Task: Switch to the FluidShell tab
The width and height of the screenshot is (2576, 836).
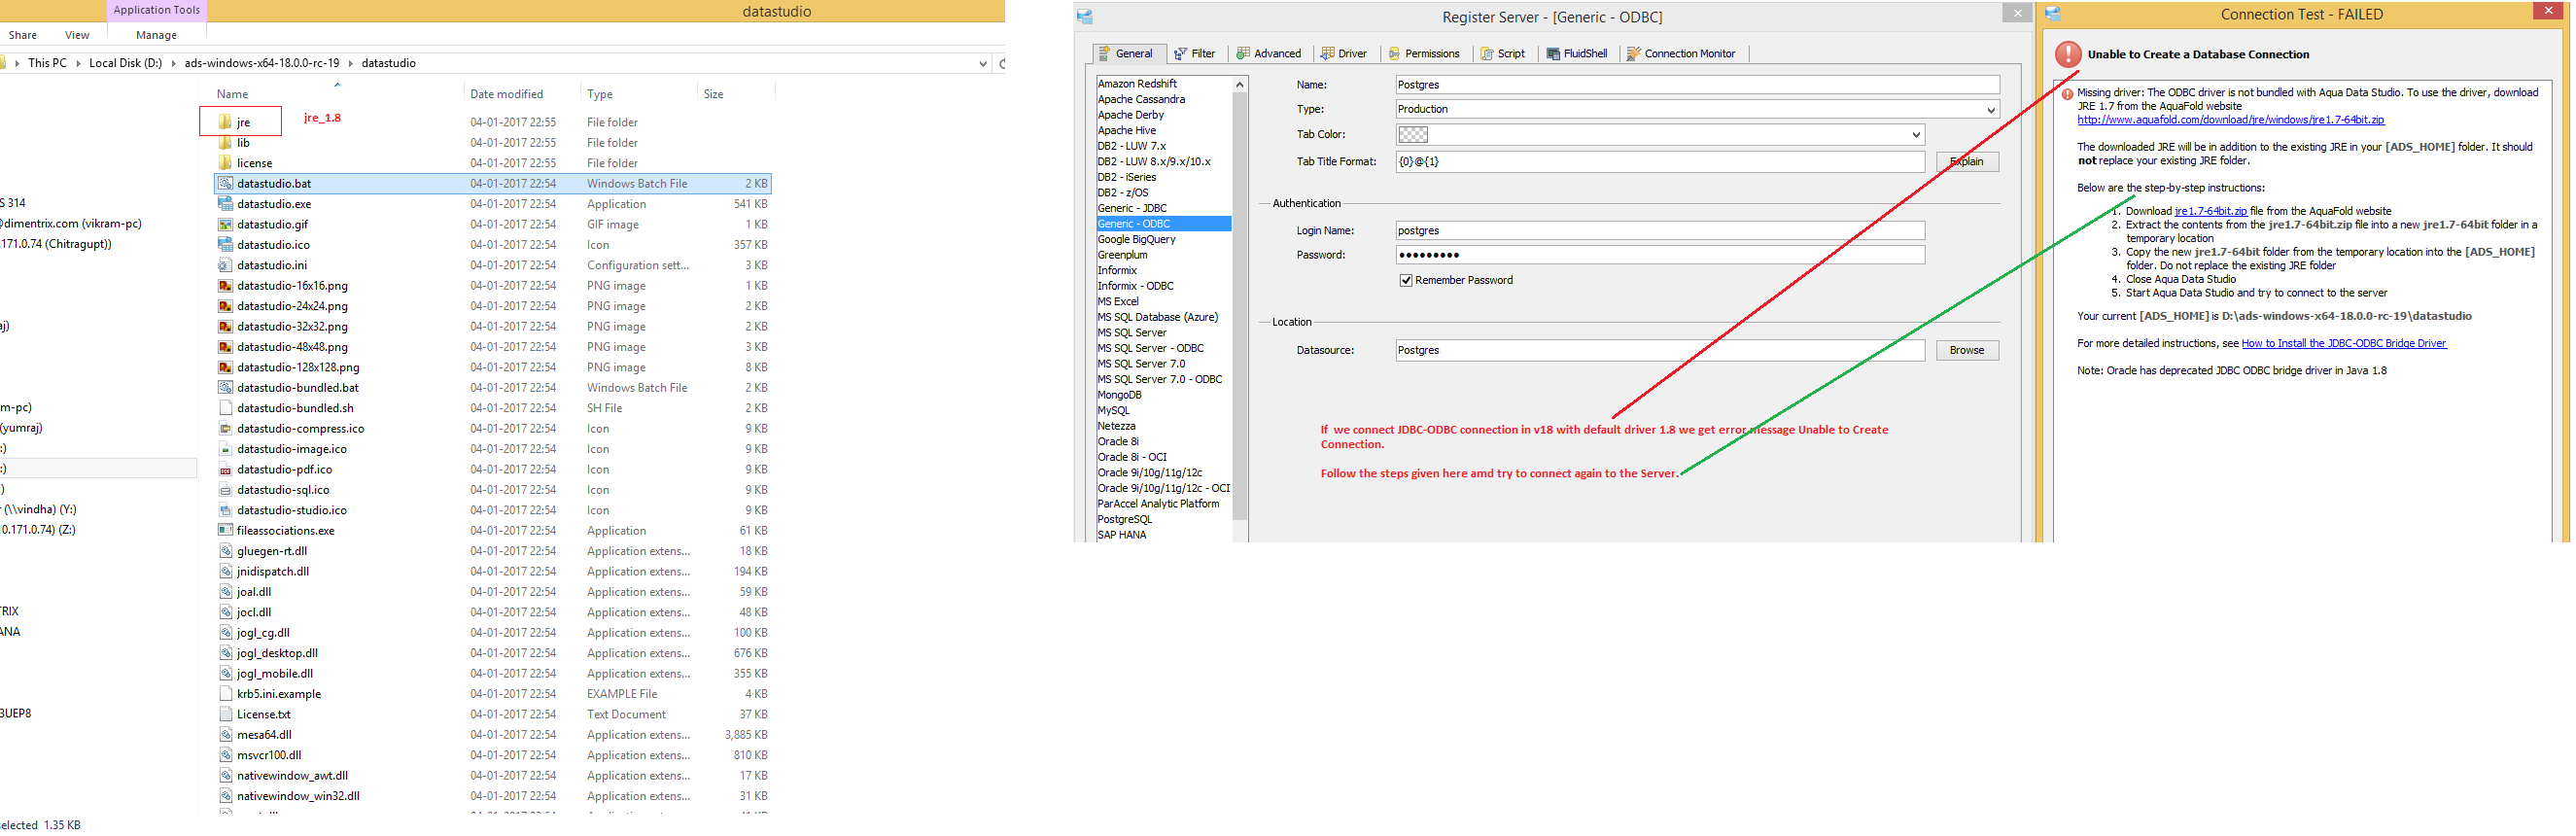Action: tap(1577, 54)
